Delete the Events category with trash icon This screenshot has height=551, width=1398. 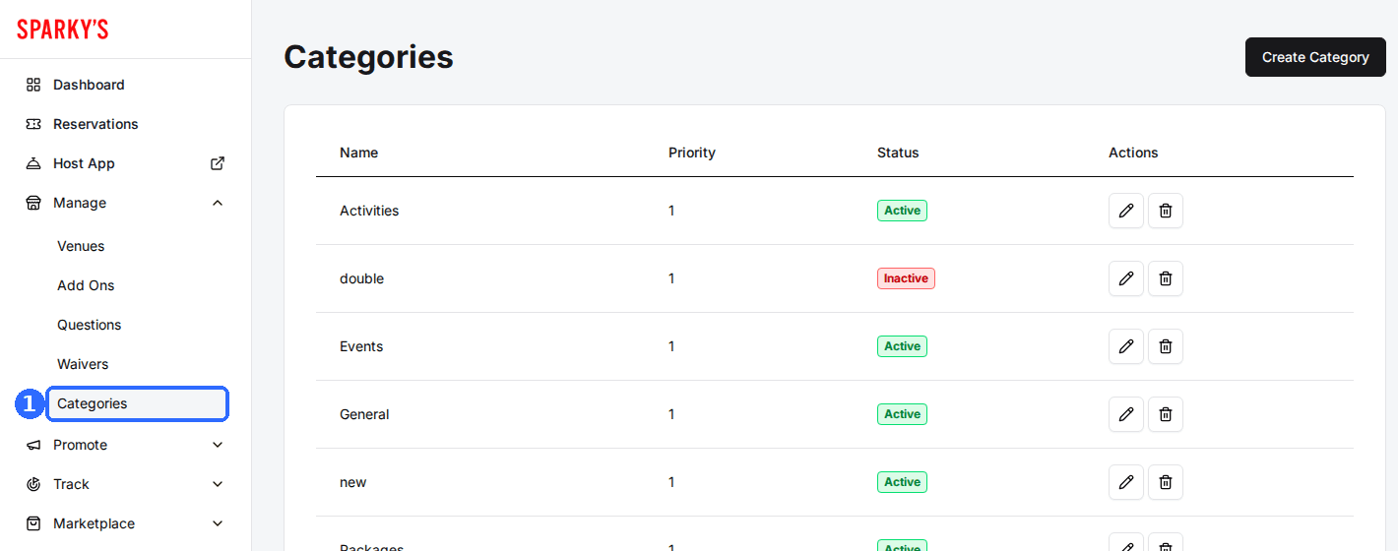click(1166, 346)
